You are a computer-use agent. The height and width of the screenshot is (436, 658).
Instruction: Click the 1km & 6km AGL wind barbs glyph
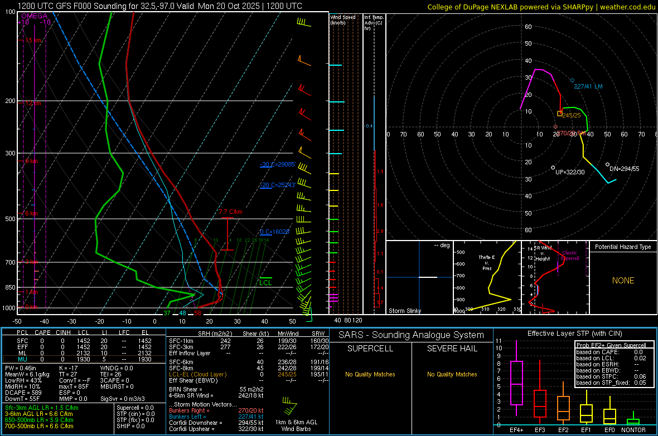click(289, 406)
